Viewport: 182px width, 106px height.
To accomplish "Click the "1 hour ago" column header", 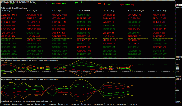I will (x=160, y=10).
